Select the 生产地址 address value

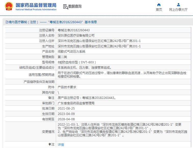point(99,46)
